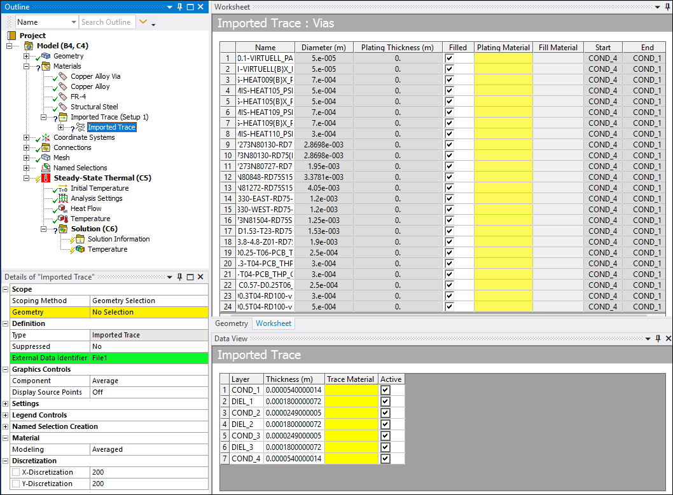Pin the Outline panel

(179, 6)
